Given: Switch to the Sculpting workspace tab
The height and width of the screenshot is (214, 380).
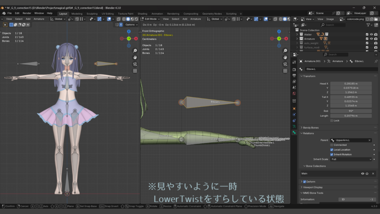Looking at the screenshot, I should (x=92, y=14).
